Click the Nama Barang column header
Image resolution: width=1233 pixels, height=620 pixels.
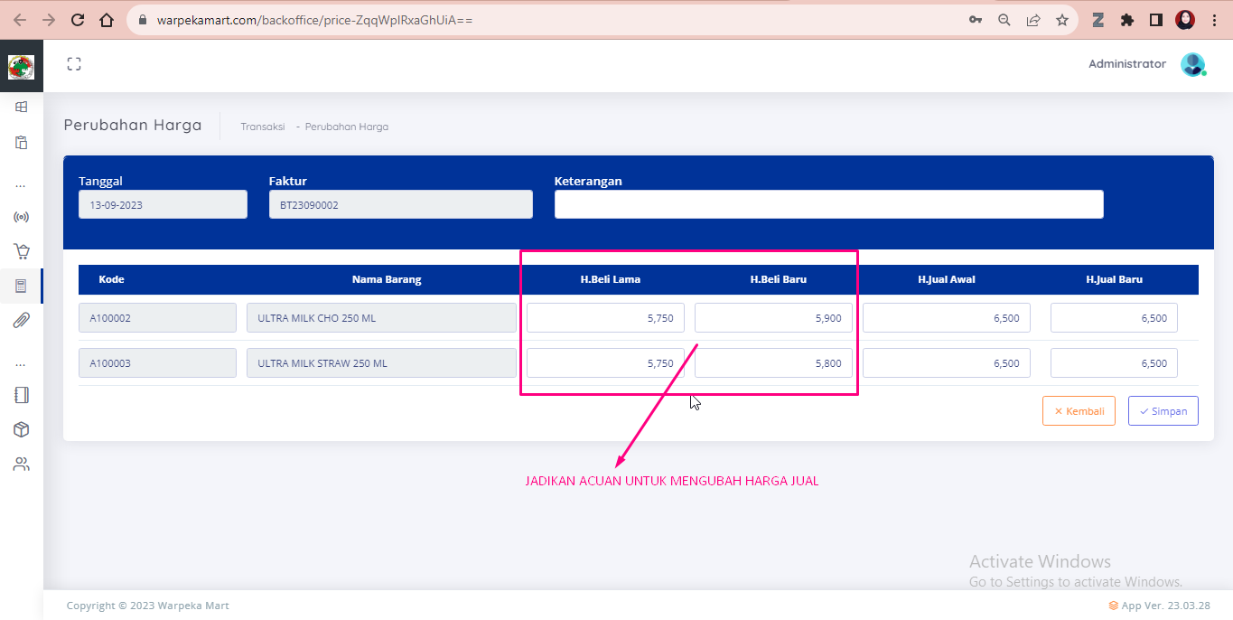click(x=387, y=279)
